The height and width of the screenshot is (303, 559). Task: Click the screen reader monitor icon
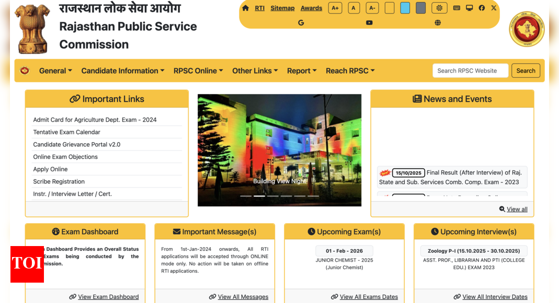click(469, 8)
